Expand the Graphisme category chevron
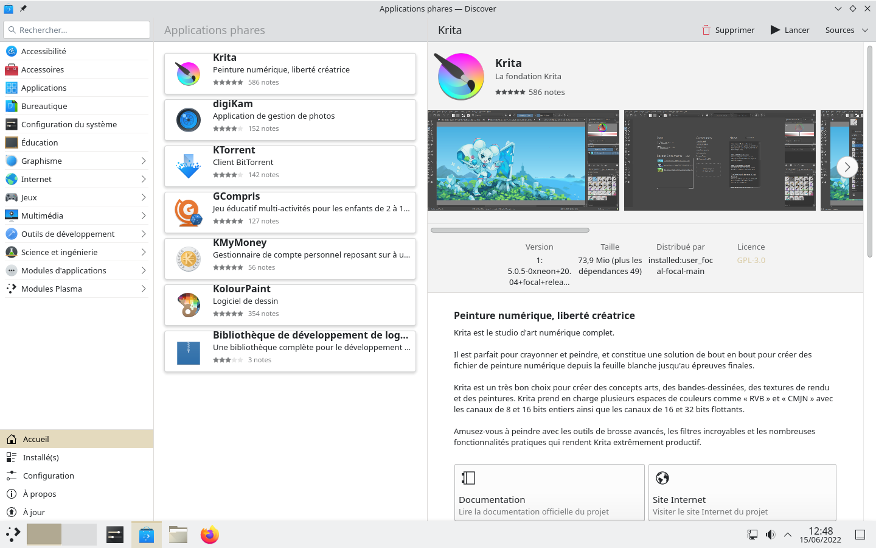Image resolution: width=876 pixels, height=548 pixels. click(144, 161)
